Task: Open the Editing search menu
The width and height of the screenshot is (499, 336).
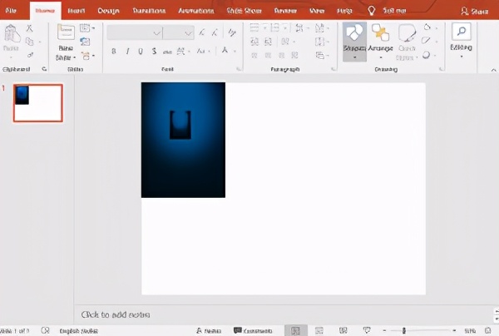Action: [461, 41]
